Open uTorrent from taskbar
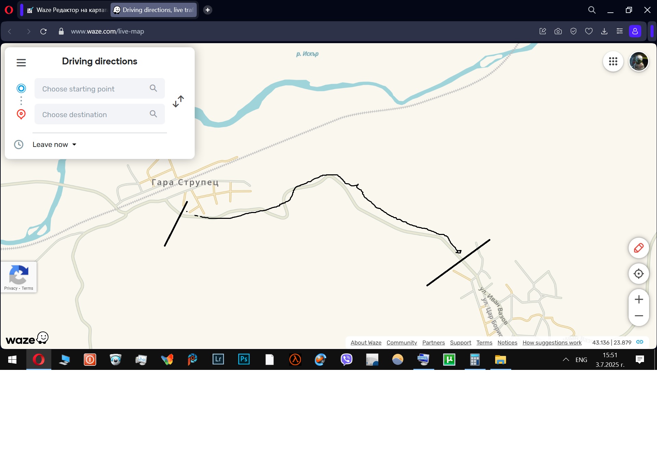 pos(449,360)
